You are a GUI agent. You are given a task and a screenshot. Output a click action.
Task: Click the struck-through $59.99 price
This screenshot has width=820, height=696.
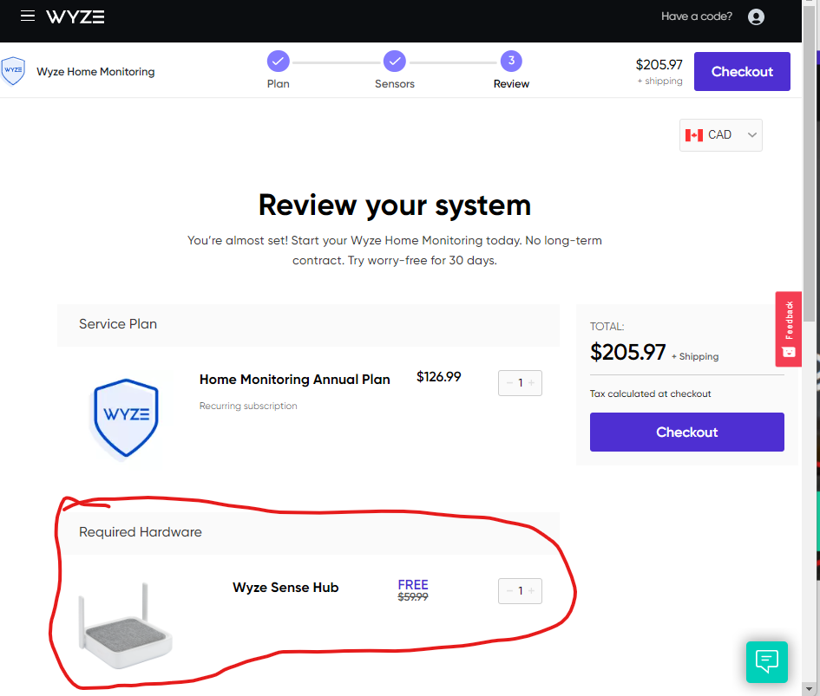[413, 596]
